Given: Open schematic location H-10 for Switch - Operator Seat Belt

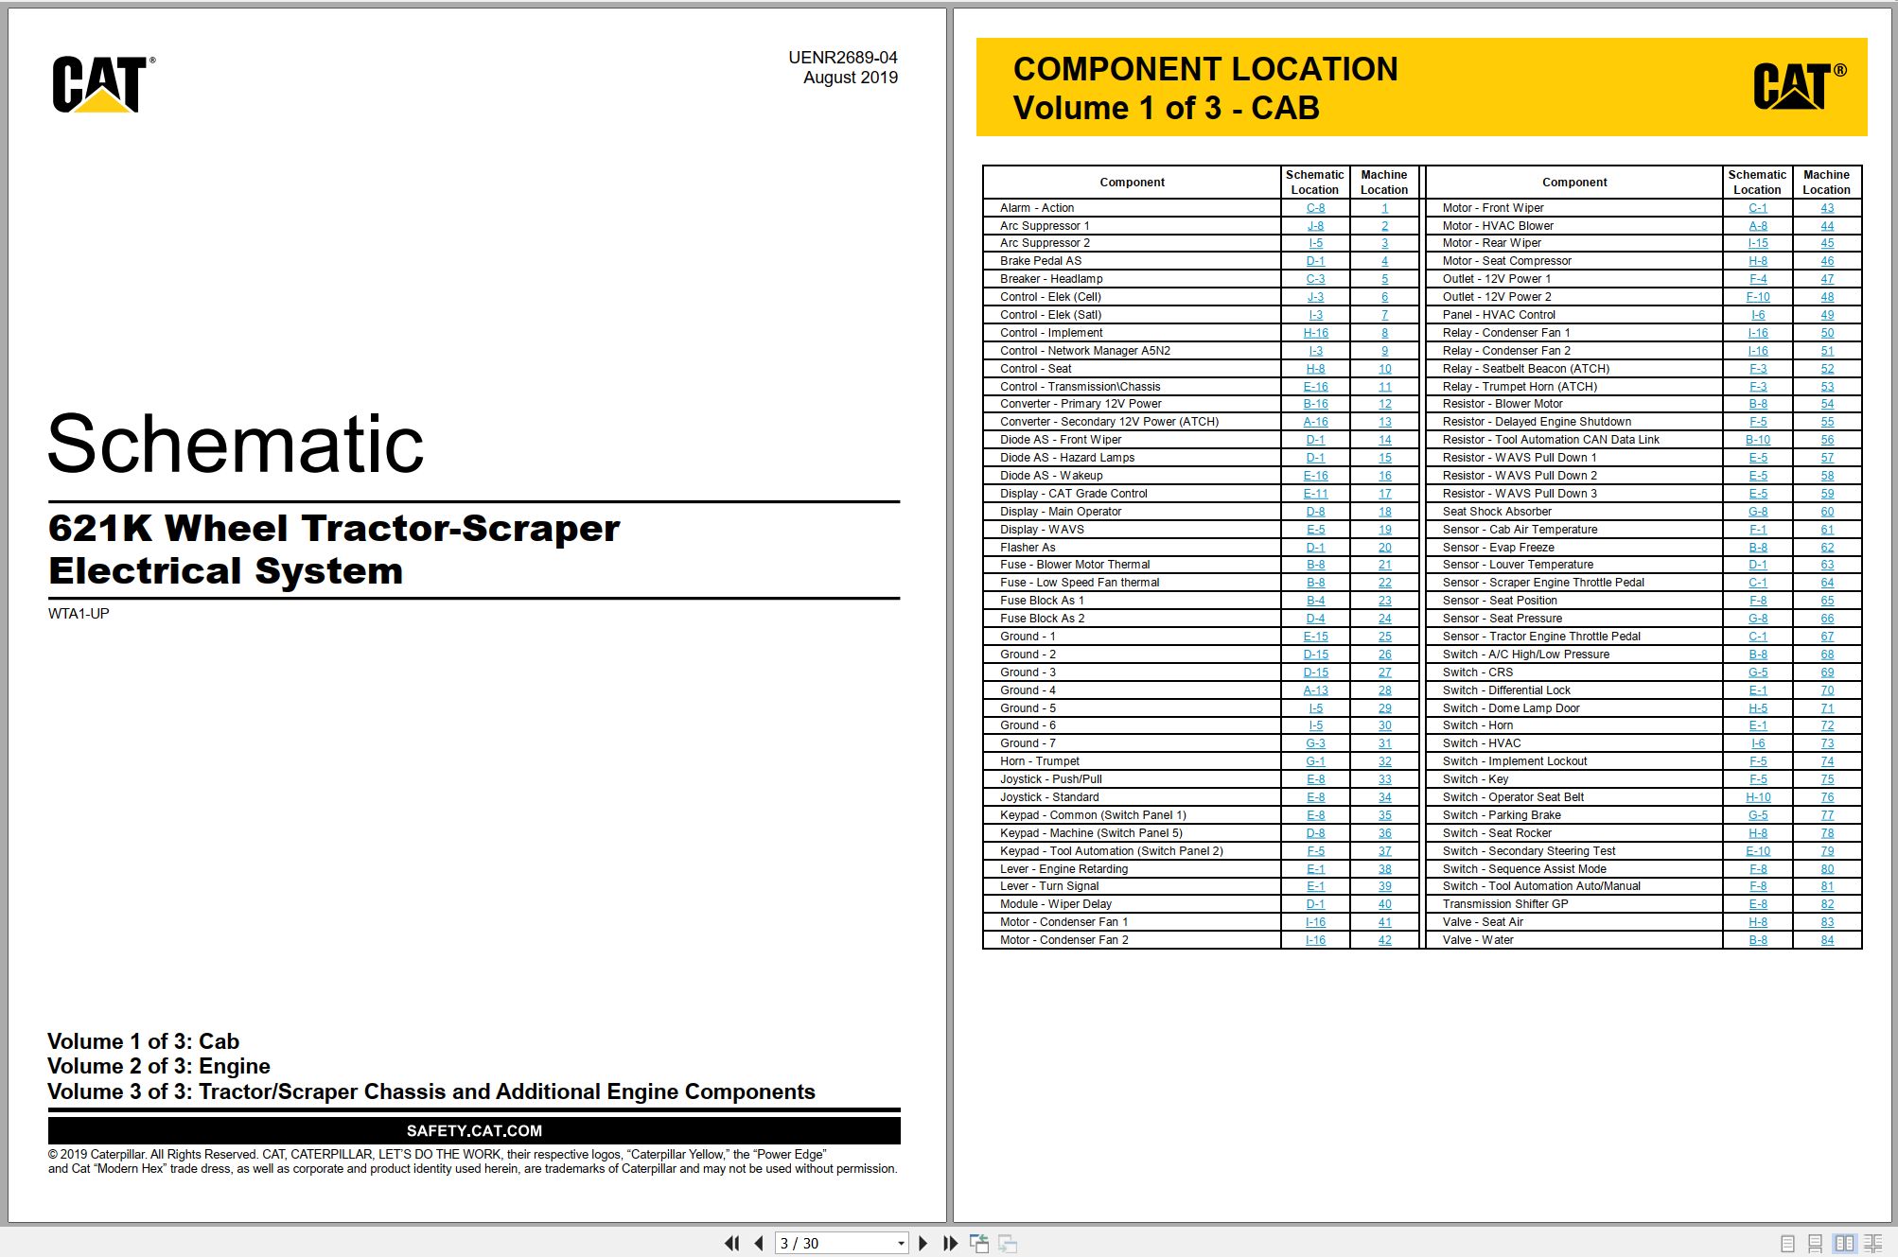Looking at the screenshot, I should 1758,797.
